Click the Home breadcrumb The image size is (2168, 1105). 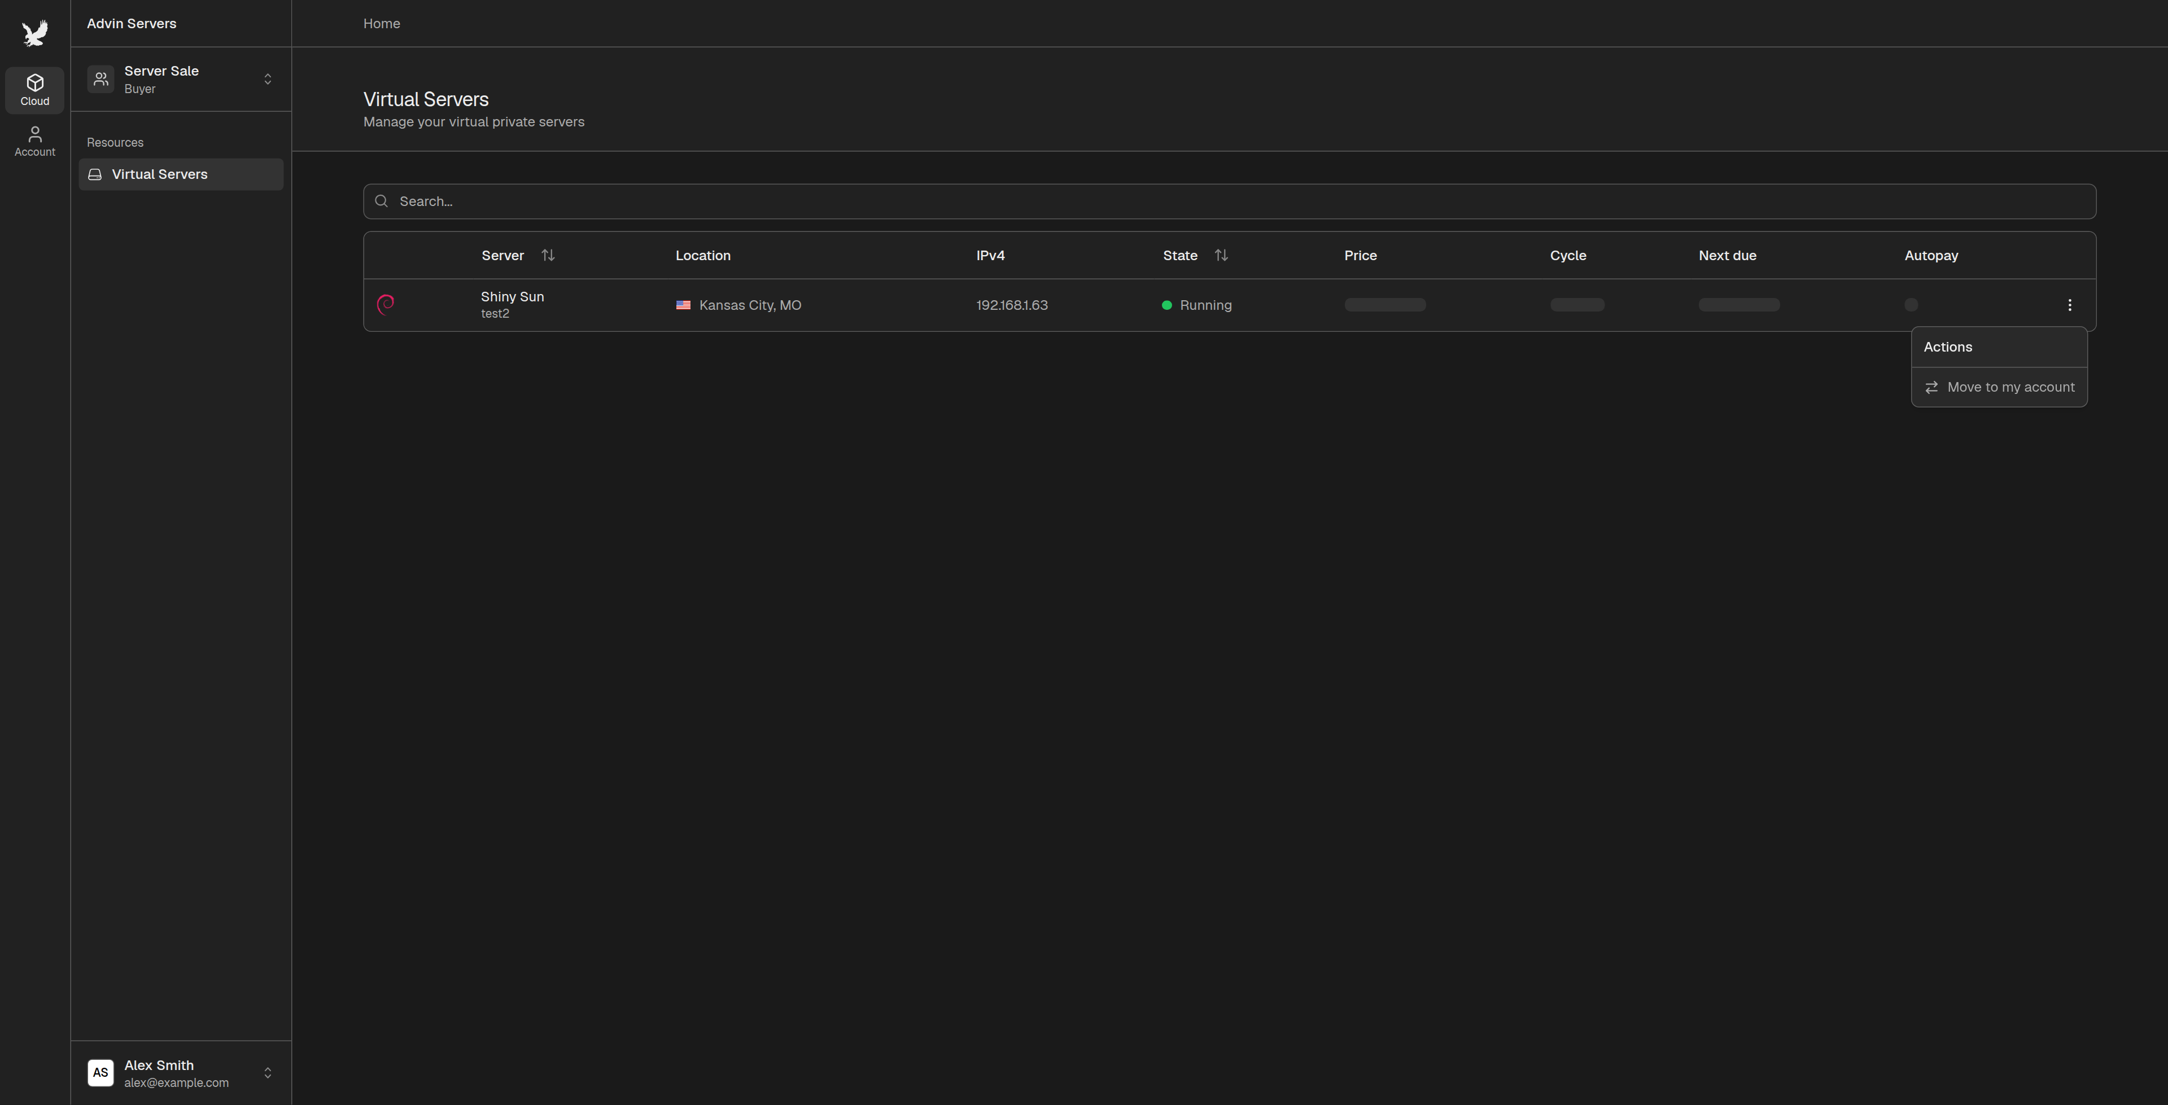tap(381, 24)
